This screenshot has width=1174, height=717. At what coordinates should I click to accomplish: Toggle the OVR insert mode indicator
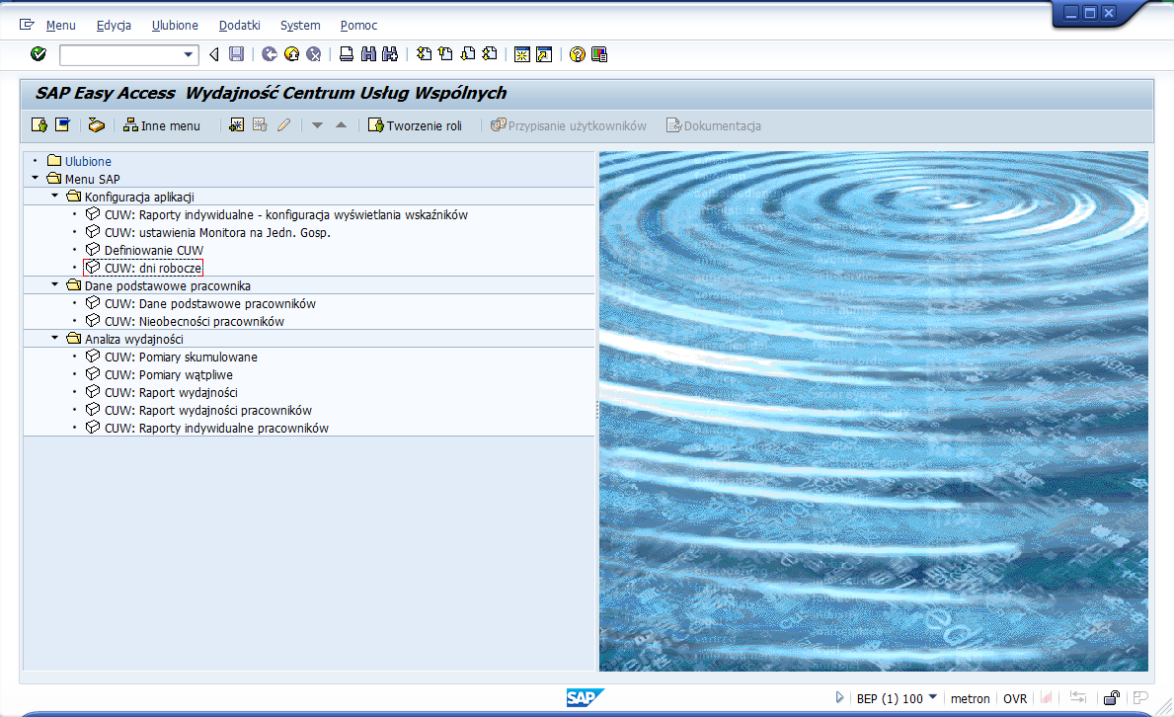point(1015,698)
